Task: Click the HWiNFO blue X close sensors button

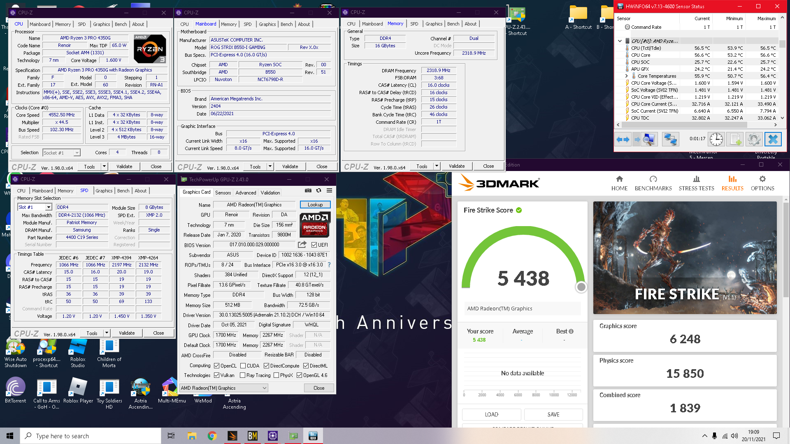Action: point(773,139)
